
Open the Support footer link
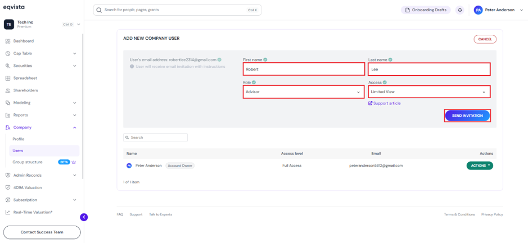(x=136, y=214)
